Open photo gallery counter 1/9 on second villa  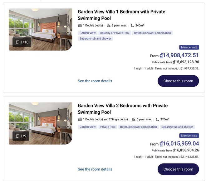point(22,136)
